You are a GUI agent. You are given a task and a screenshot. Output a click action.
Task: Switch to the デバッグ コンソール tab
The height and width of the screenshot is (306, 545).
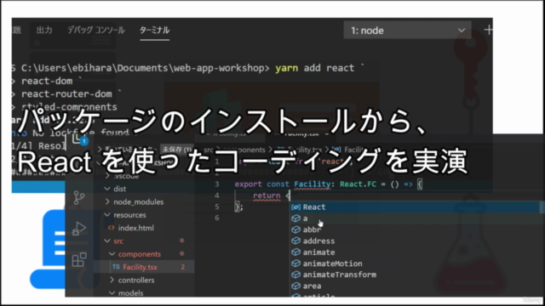[x=96, y=31]
